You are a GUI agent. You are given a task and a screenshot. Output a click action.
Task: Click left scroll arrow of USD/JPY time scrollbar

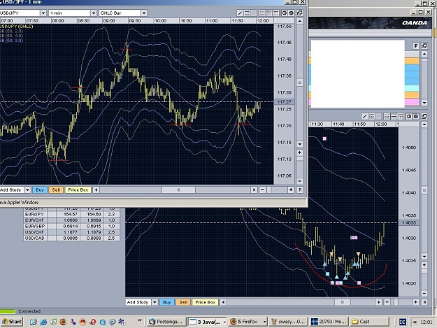pyautogui.click(x=96, y=190)
